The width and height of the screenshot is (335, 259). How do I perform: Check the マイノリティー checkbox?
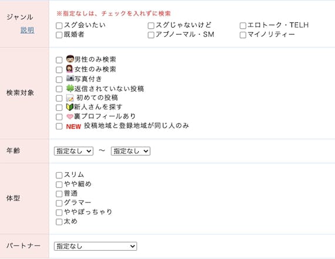click(x=243, y=35)
